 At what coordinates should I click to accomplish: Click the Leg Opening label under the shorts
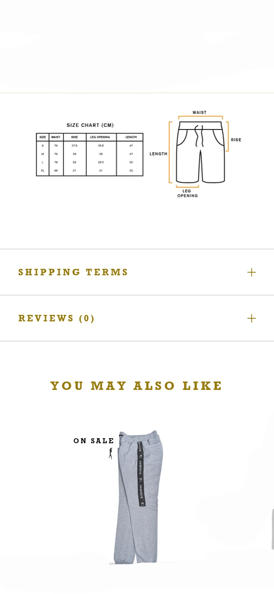click(187, 193)
